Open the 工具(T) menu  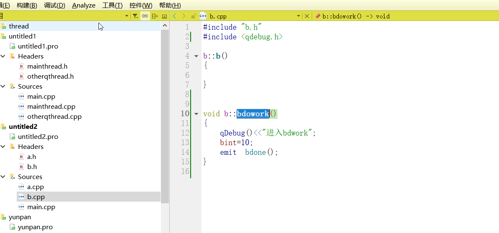tap(112, 5)
